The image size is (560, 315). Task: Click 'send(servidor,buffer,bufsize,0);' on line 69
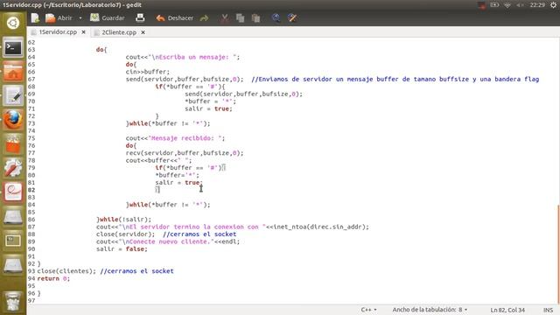click(243, 94)
